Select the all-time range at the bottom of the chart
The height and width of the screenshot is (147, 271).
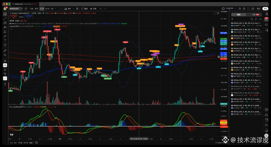(31, 143)
